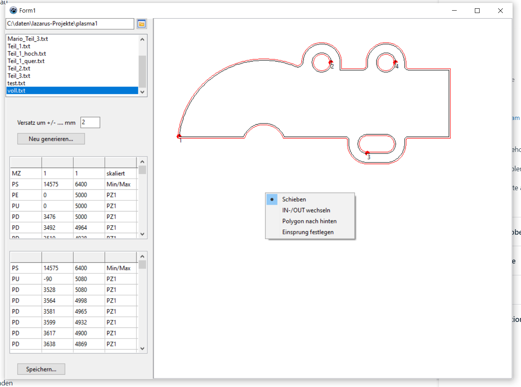Viewport: 521px width, 387px height.
Task: Choose IN-/OUT wechseln from context menu
Action: (x=310, y=210)
